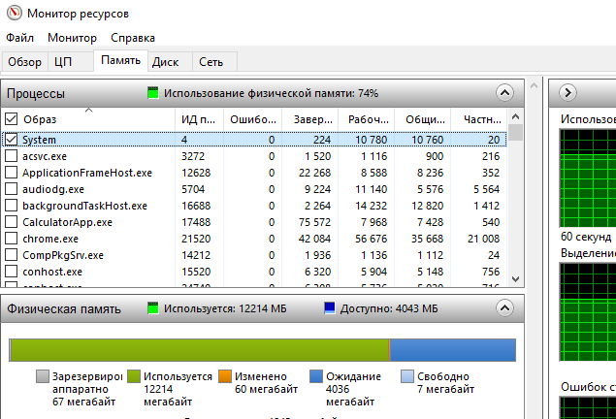Click light blue Свободно legend swatch
Screen dimensions: 616x419
point(407,375)
